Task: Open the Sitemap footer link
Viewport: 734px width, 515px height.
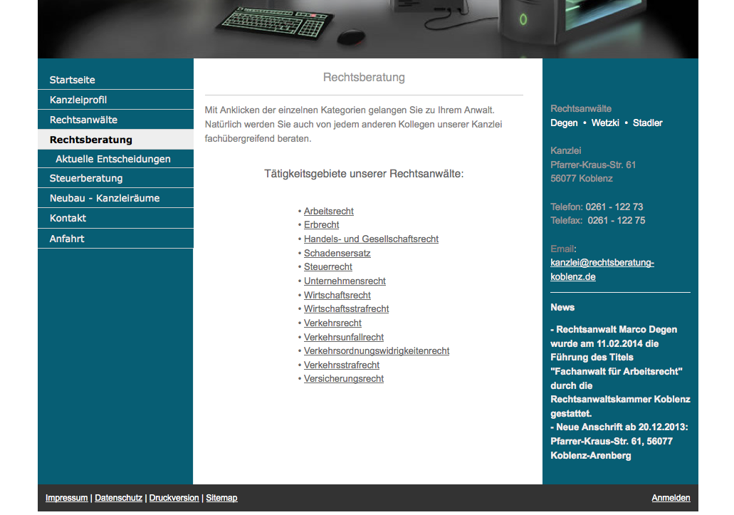Action: point(221,498)
